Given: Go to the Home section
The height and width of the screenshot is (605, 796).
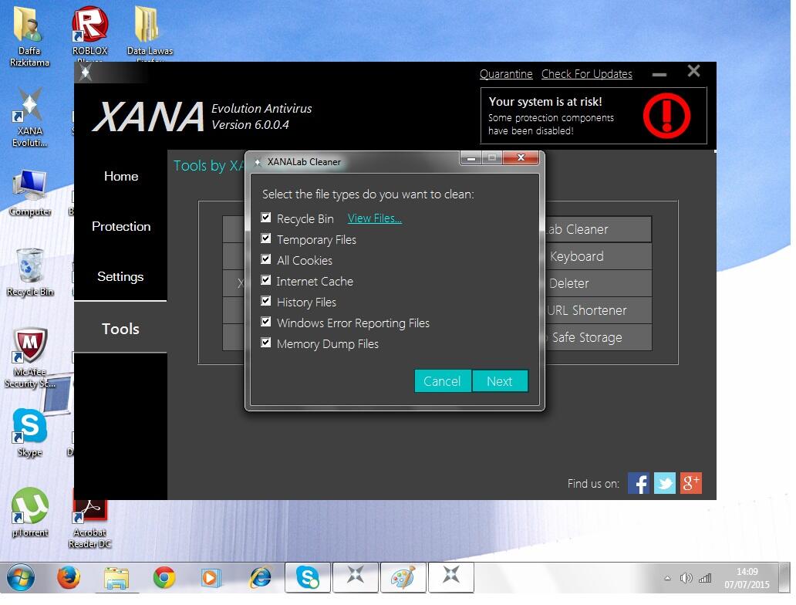Looking at the screenshot, I should coord(121,176).
